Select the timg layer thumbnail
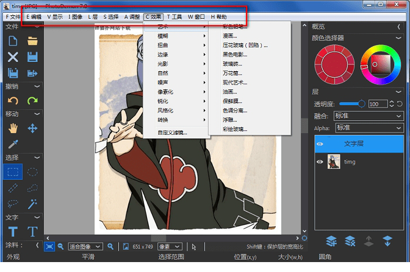410x272 pixels. coord(334,162)
